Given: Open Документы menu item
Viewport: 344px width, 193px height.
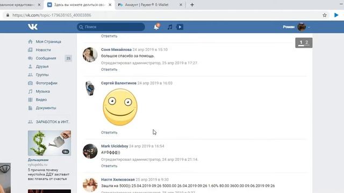Looking at the screenshot, I should tap(46, 108).
